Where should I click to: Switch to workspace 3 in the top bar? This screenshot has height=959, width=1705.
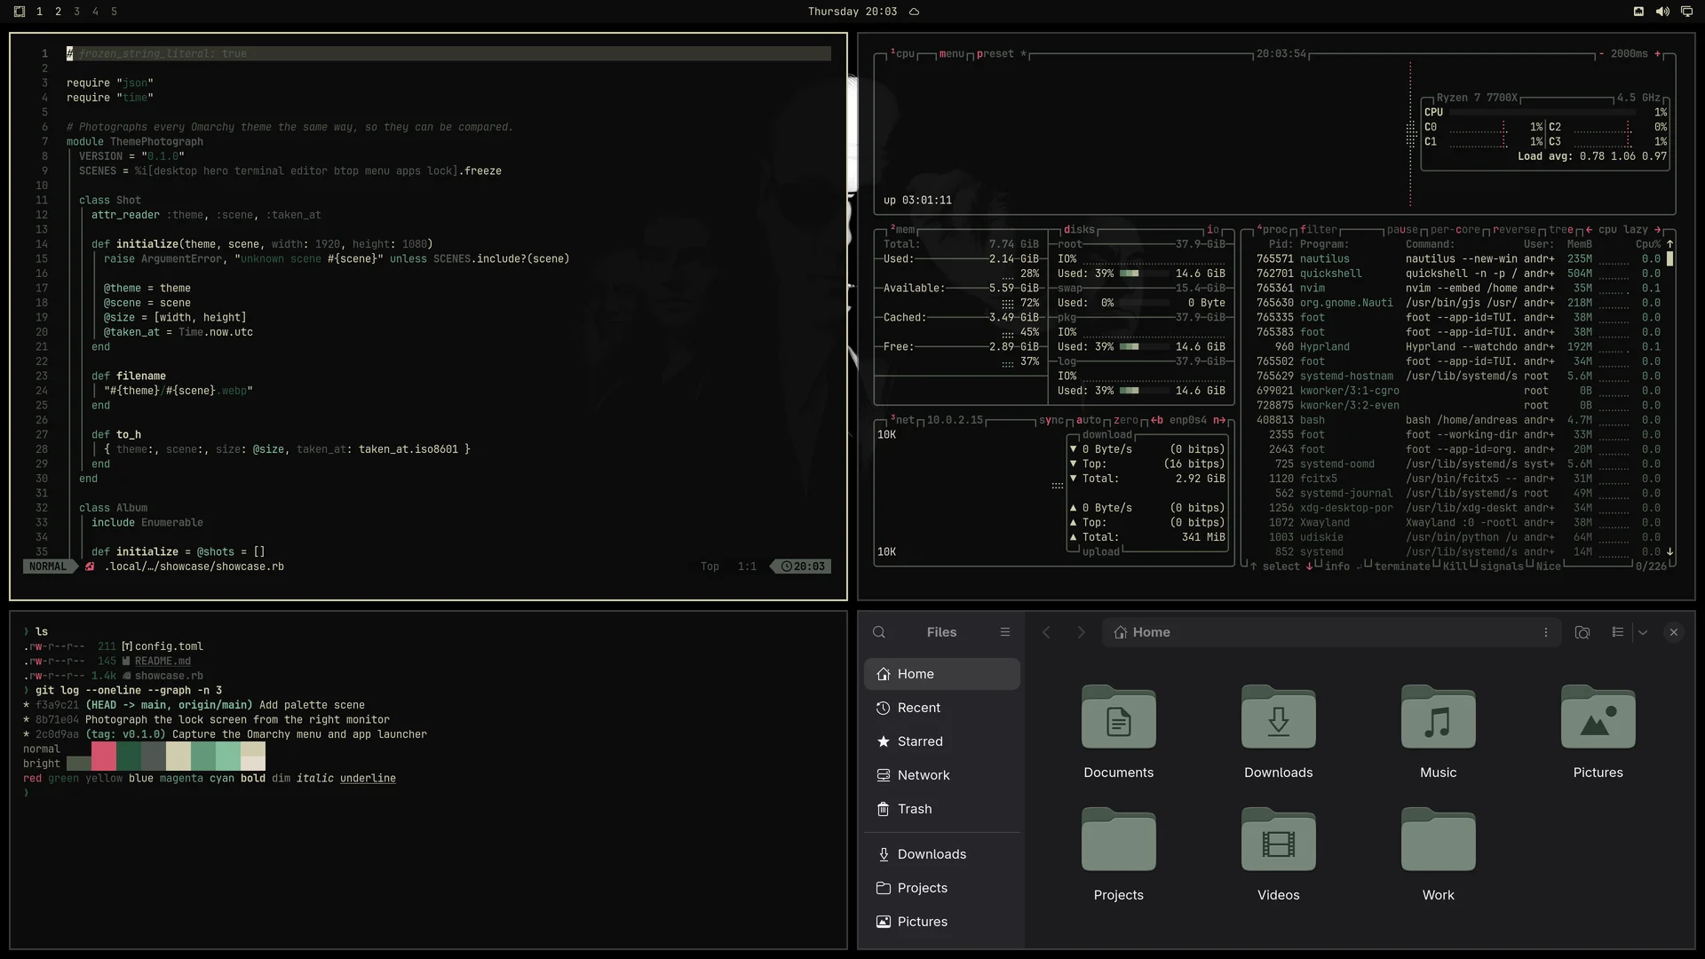coord(76,12)
